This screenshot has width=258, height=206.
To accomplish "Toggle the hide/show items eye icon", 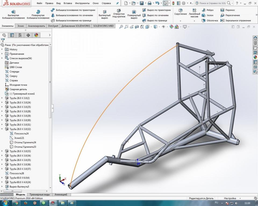I will [163, 27].
